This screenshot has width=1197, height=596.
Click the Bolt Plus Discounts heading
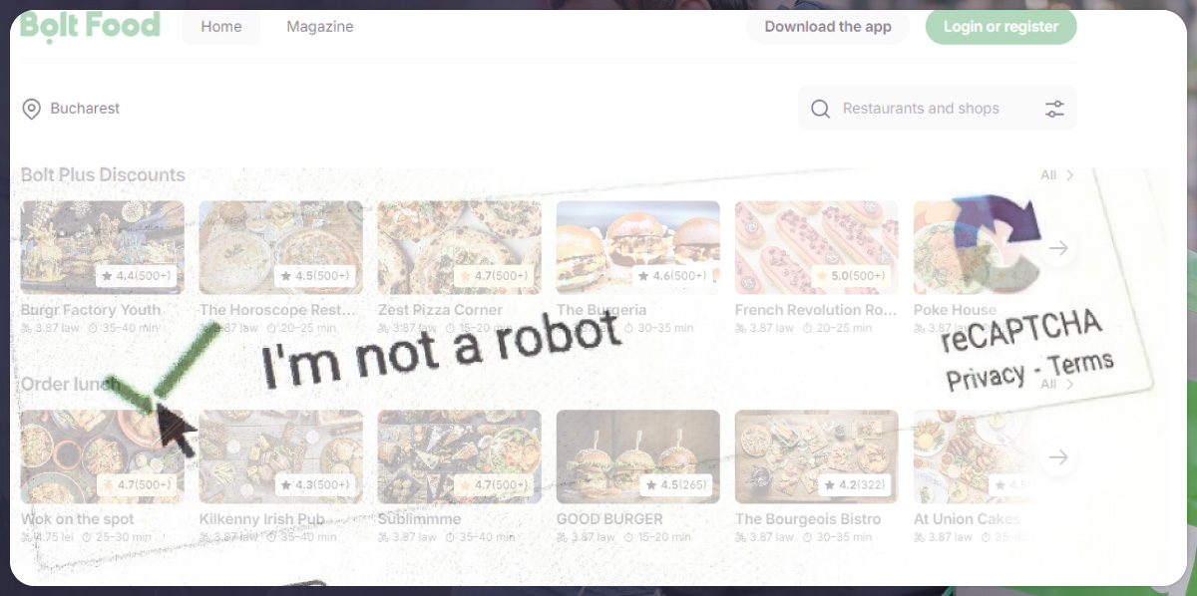(x=103, y=174)
